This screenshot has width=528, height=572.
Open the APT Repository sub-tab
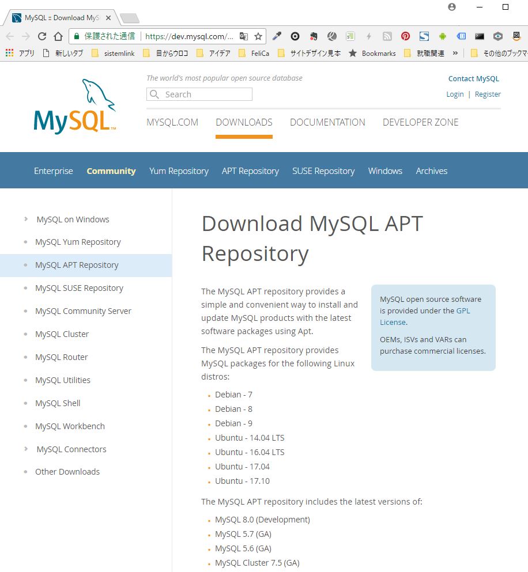[250, 171]
